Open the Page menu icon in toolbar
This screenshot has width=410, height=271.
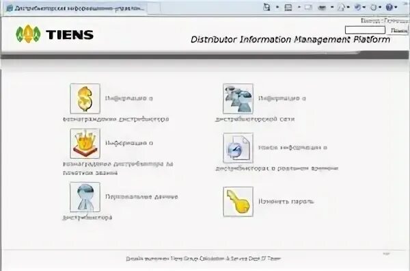pos(341,8)
